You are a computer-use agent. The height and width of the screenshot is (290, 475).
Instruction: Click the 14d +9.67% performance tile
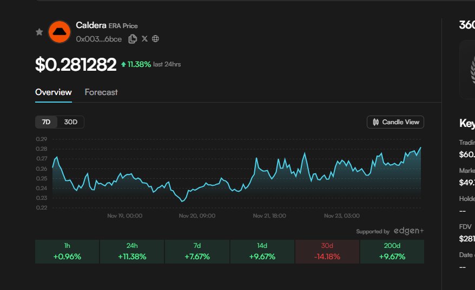262,252
